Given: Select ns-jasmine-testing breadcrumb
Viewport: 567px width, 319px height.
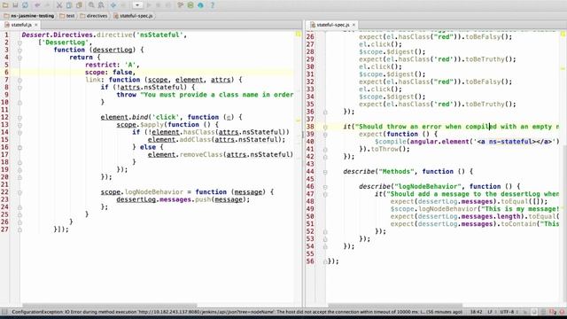Looking at the screenshot, I should coord(29,16).
